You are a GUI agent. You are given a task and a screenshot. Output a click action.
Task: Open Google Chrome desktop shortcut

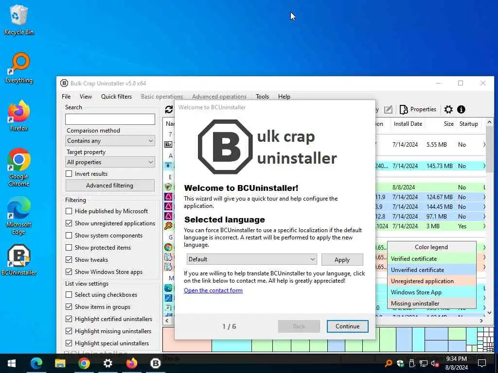(19, 167)
